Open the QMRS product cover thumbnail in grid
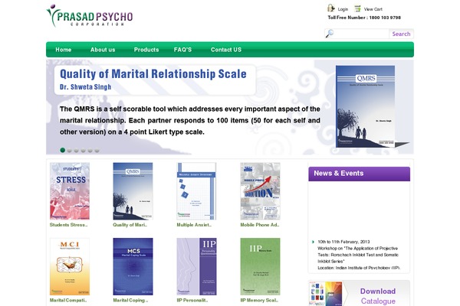 [133, 191]
